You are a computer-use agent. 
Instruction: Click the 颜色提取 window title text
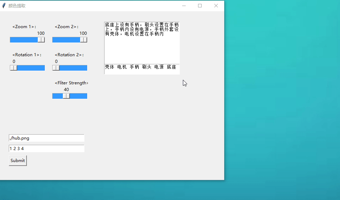[x=17, y=6]
